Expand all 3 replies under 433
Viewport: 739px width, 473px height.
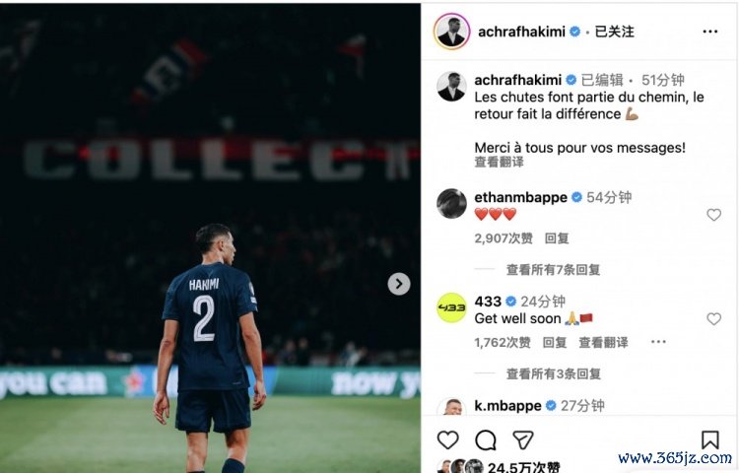click(x=554, y=373)
